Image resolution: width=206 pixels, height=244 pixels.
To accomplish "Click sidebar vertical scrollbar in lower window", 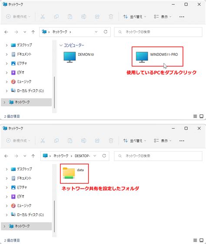I will (x=54, y=217).
